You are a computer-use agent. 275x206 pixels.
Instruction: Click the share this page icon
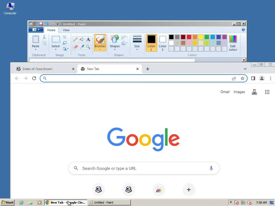pyautogui.click(x=234, y=79)
